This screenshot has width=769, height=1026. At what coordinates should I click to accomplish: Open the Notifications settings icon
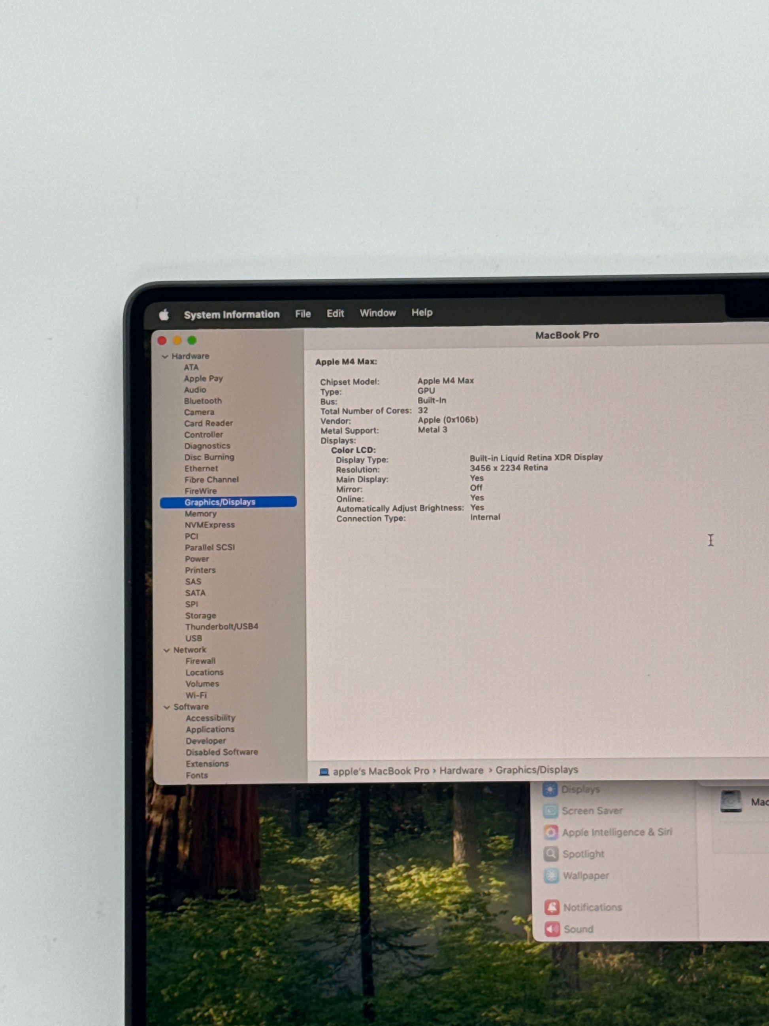pyautogui.click(x=552, y=907)
